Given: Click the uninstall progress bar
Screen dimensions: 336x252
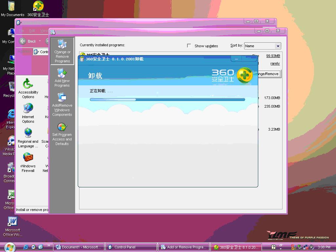Looking at the screenshot, I should 167,99.
